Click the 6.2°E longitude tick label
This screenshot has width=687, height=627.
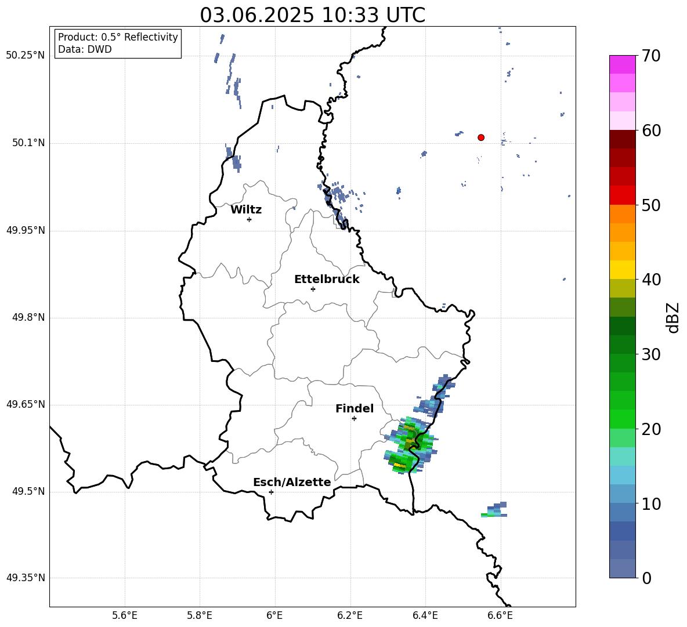(350, 615)
